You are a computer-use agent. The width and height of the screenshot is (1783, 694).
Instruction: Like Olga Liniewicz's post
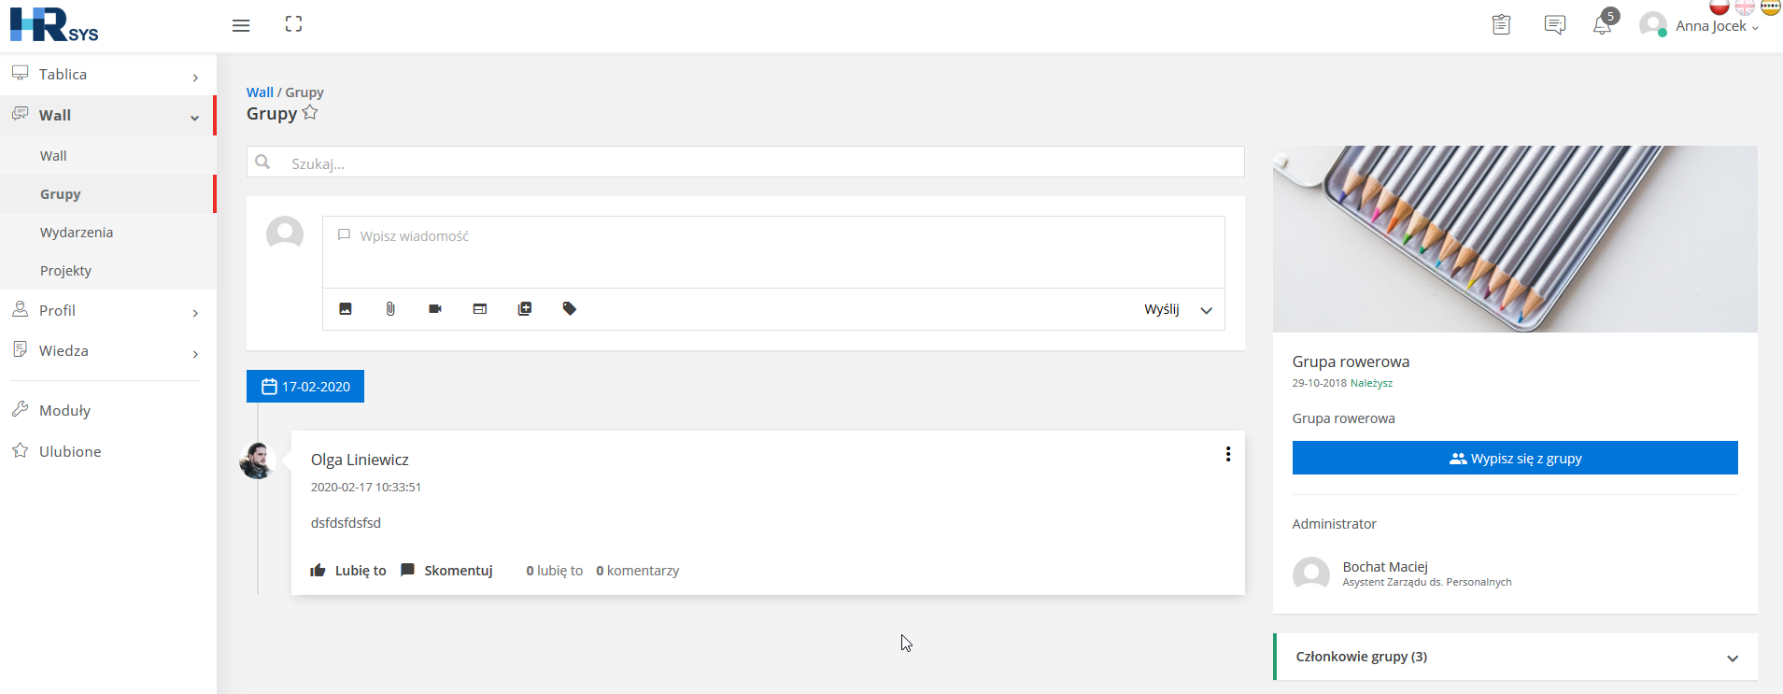[348, 571]
